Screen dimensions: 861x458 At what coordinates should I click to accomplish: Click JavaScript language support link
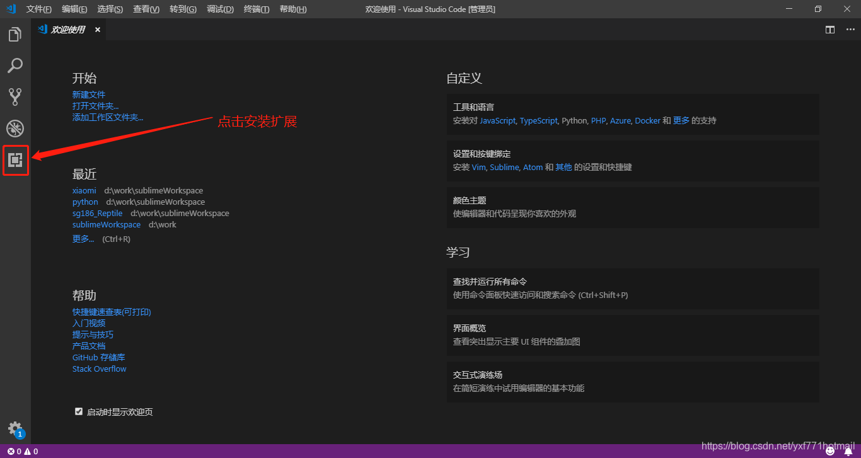[497, 120]
